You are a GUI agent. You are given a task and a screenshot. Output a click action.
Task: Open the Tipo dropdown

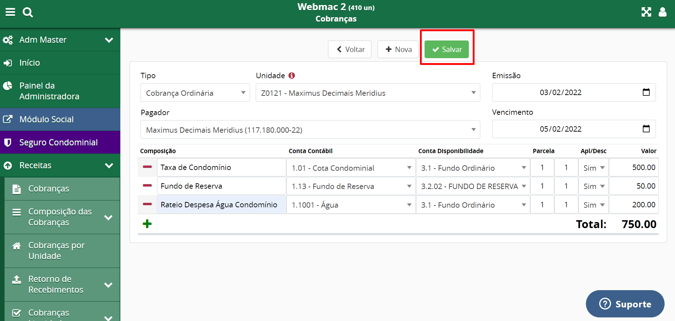[195, 93]
